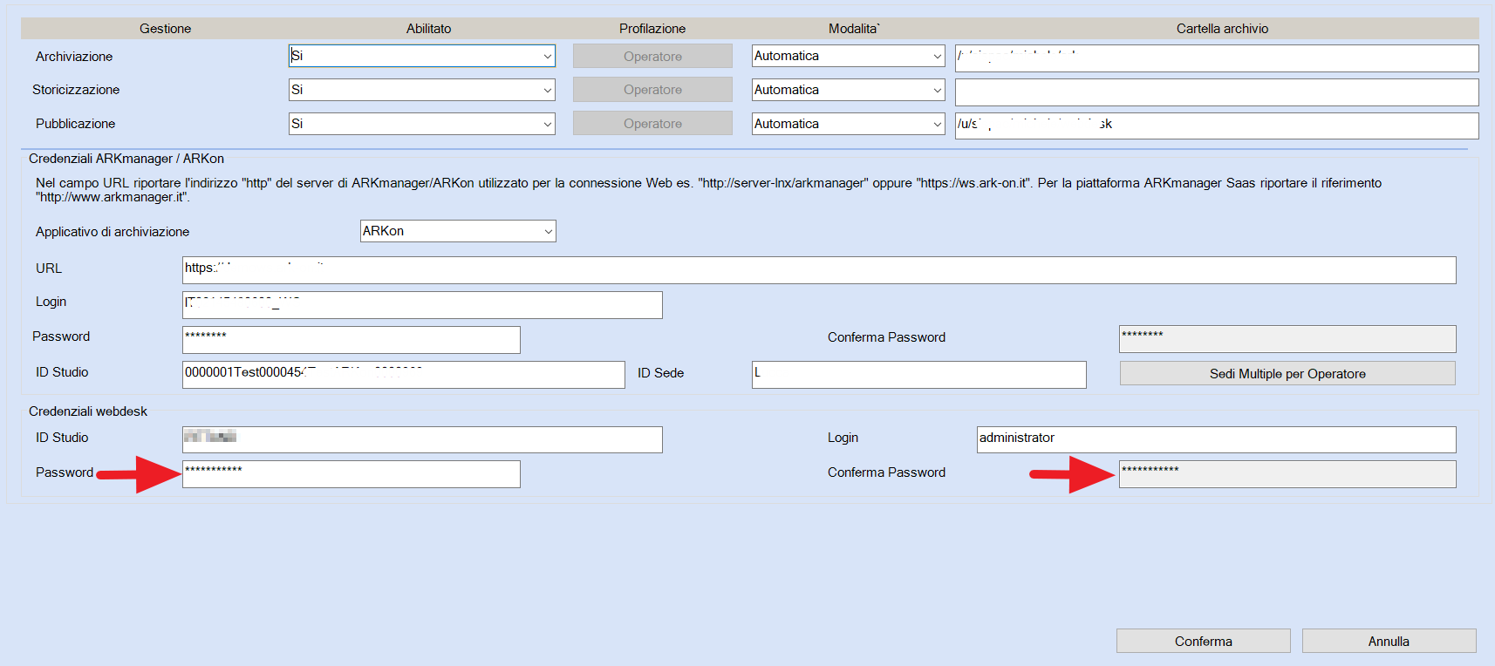Confirm settings with the Conferma button
Viewport: 1495px width, 666px height.
click(x=1203, y=641)
